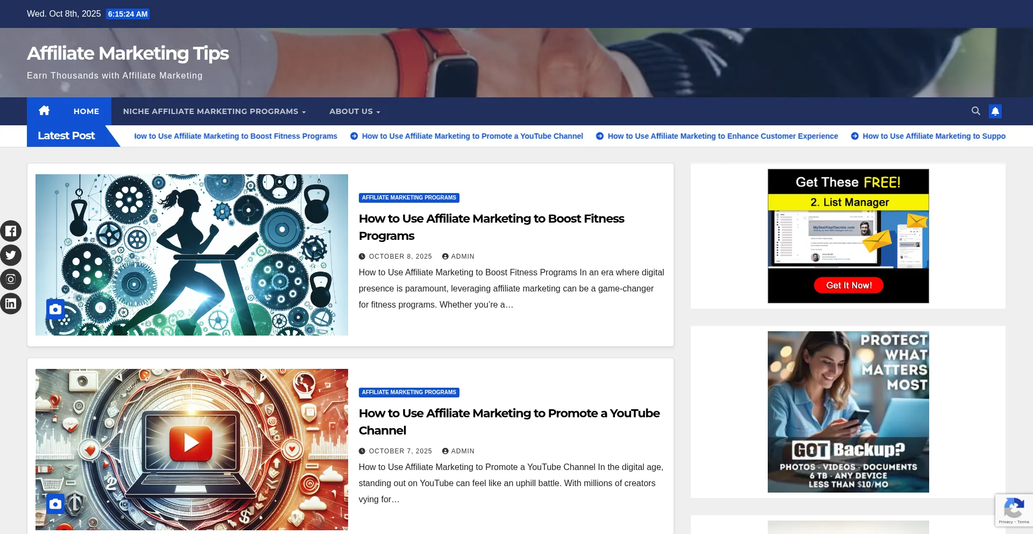This screenshot has width=1033, height=534.
Task: Click ticker link about Enhance Customer Experience
Action: click(723, 136)
